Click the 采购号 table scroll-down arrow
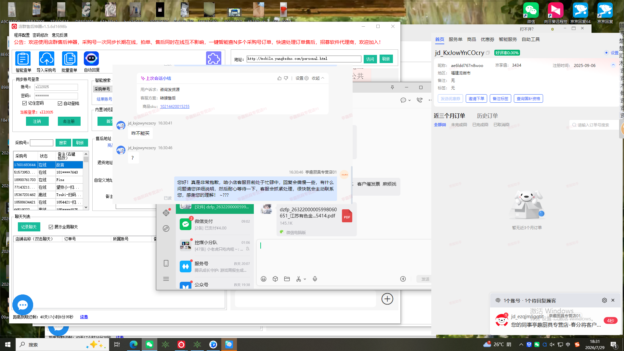The height and width of the screenshot is (351, 624). coord(86,207)
